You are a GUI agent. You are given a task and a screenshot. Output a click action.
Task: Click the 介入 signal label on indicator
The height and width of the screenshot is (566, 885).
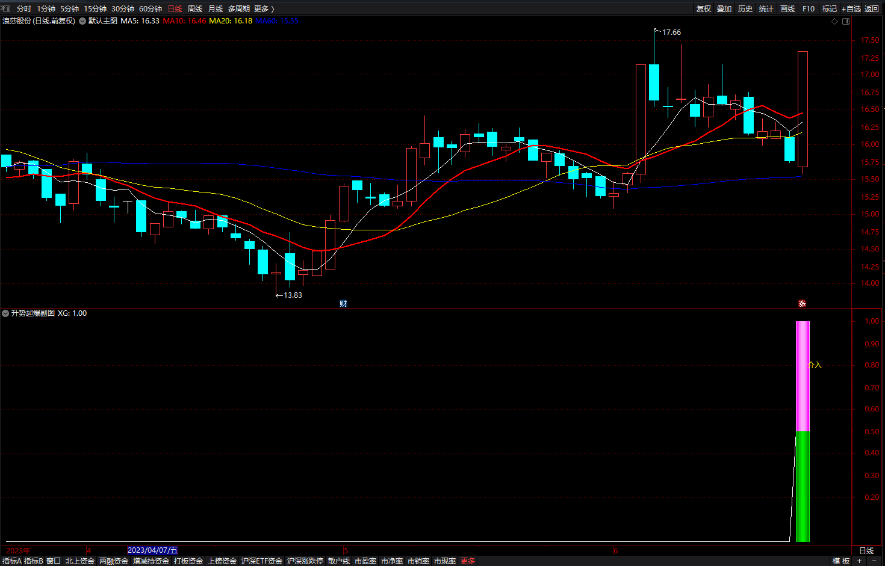815,365
